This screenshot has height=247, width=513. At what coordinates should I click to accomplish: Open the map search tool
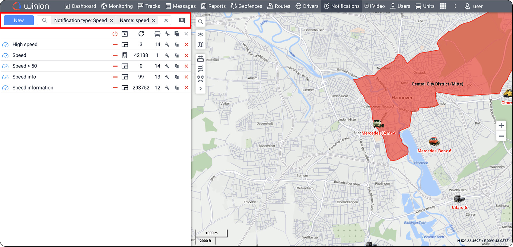pos(200,22)
